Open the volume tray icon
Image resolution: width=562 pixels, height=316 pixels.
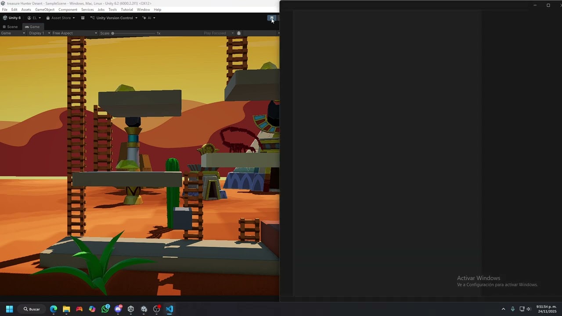(x=529, y=309)
